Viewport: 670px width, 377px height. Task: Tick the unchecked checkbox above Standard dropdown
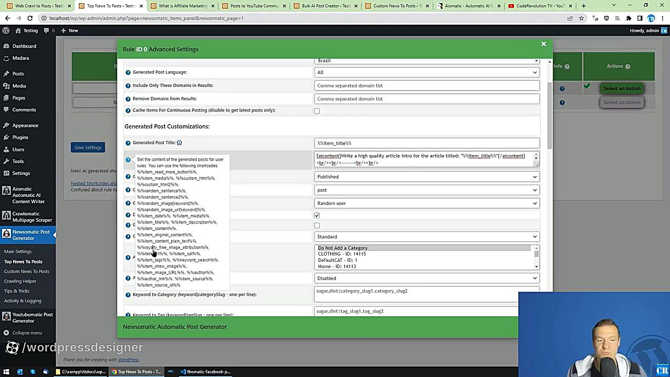pos(317,226)
